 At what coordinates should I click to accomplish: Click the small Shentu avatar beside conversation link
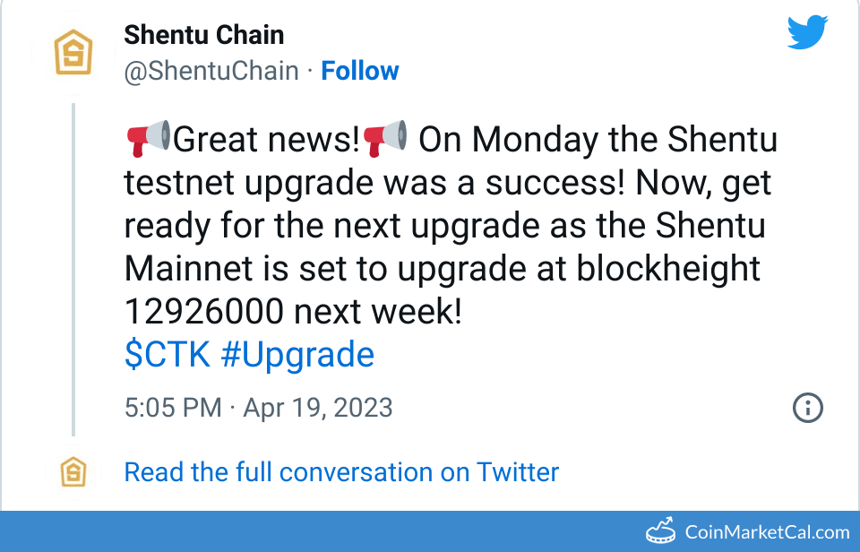coord(73,472)
